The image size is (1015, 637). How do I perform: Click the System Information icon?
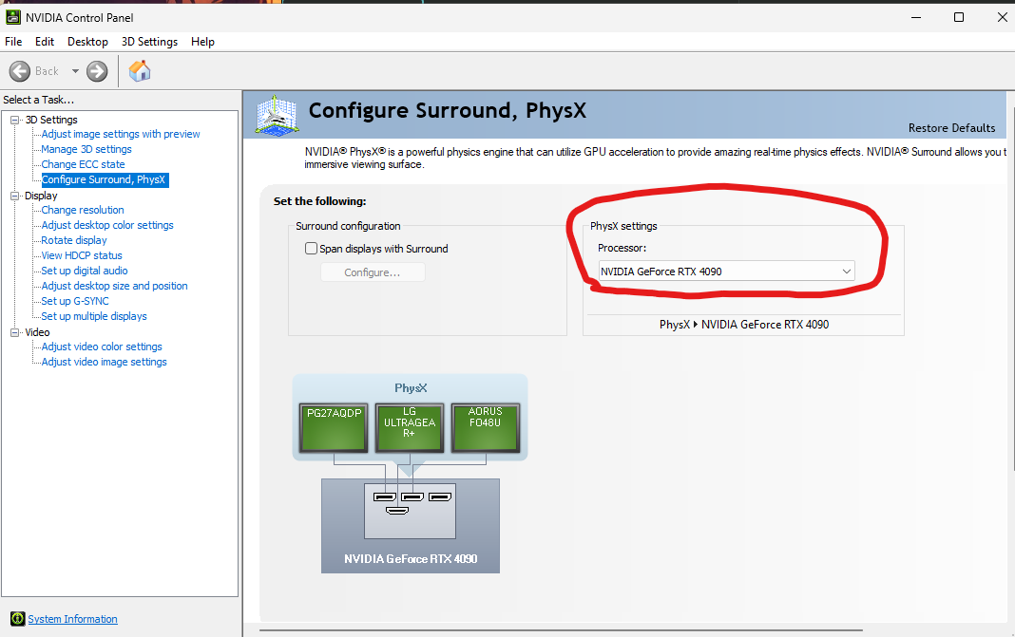click(17, 619)
